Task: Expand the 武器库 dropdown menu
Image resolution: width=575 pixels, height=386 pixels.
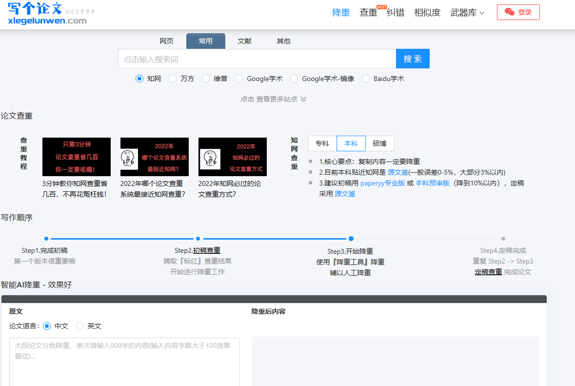Action: 467,13
